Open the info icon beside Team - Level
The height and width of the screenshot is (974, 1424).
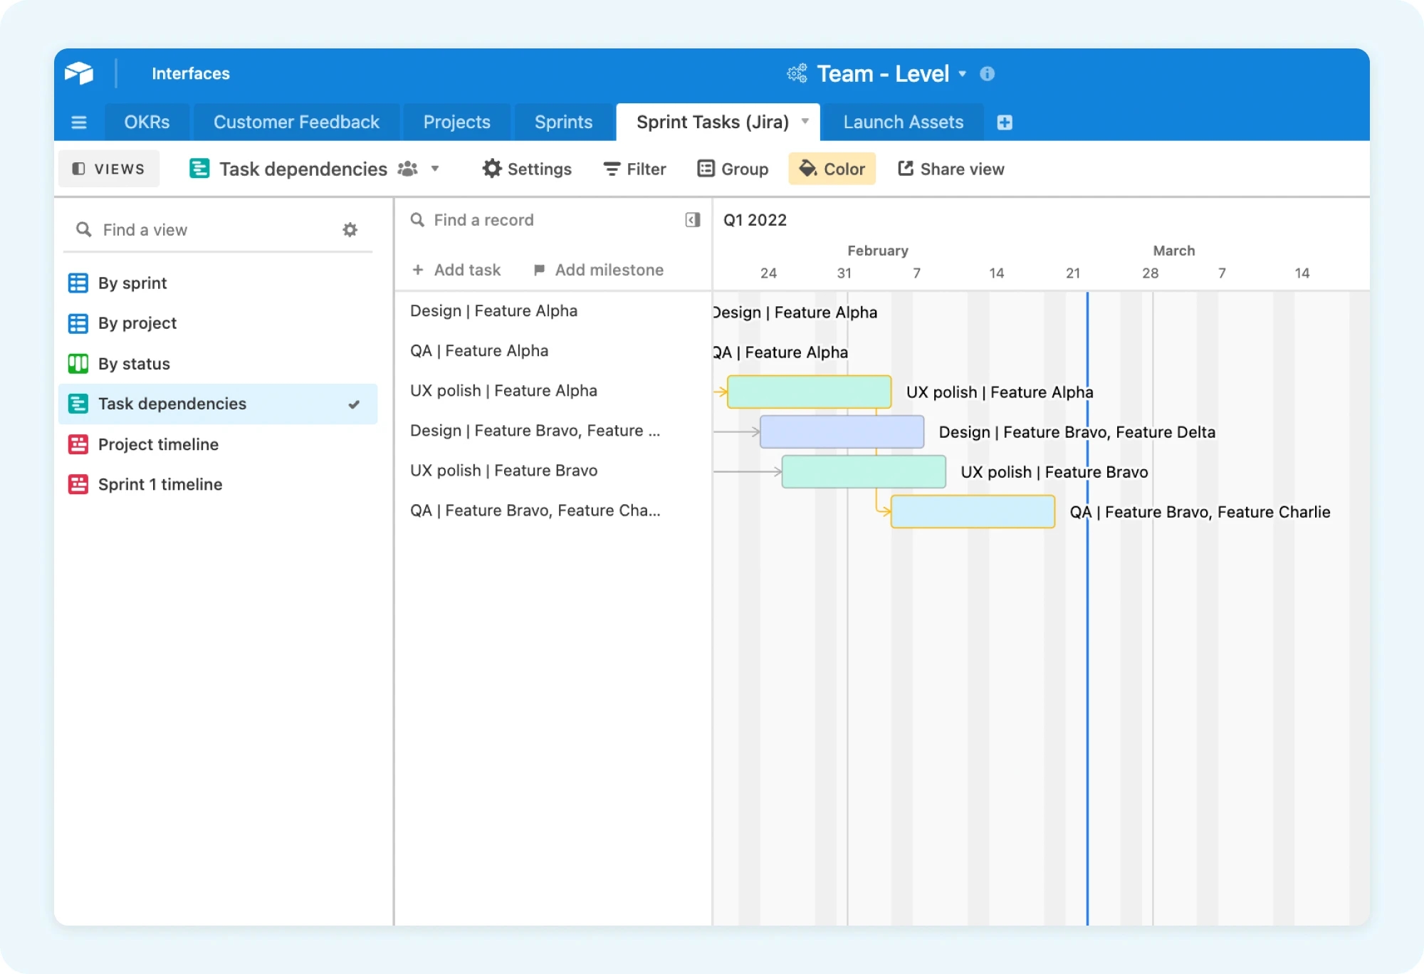tap(987, 73)
